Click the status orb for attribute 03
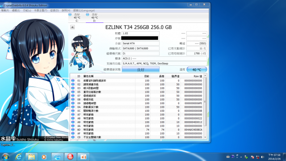 pos(73,88)
